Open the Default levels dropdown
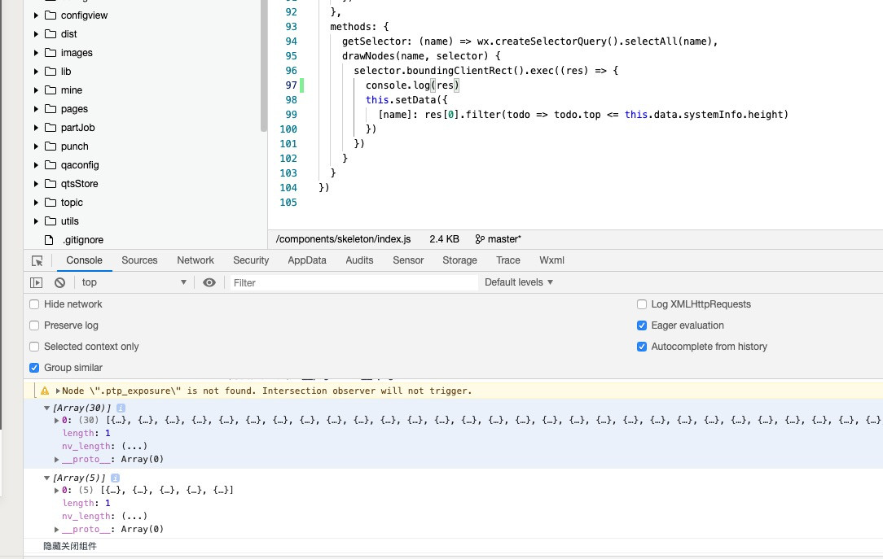This screenshot has height=559, width=883. point(519,282)
